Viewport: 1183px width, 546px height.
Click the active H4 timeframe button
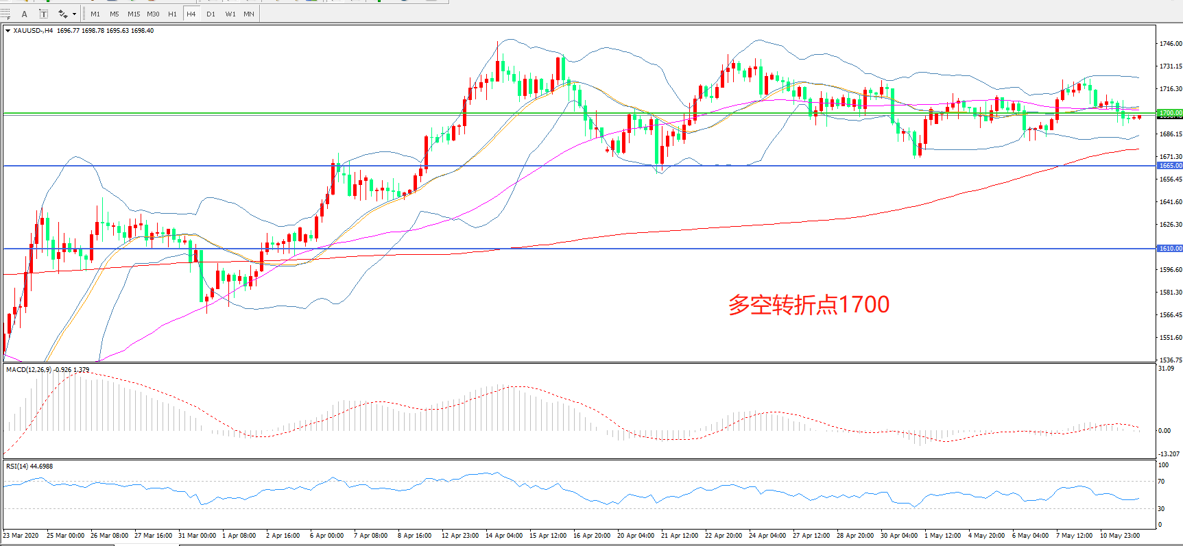191,14
